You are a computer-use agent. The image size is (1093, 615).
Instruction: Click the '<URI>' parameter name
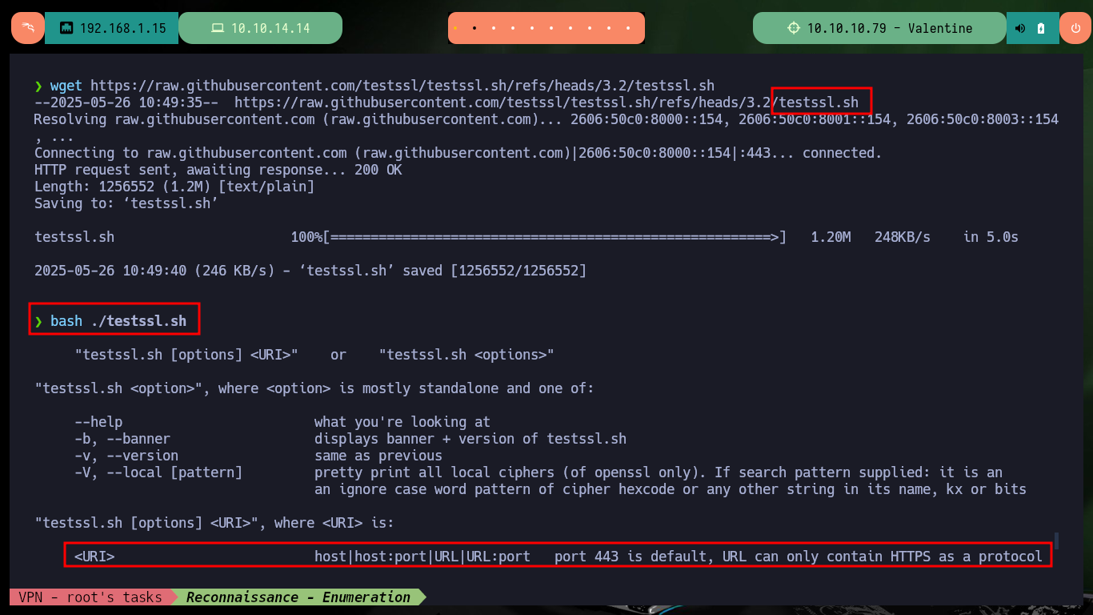(94, 557)
